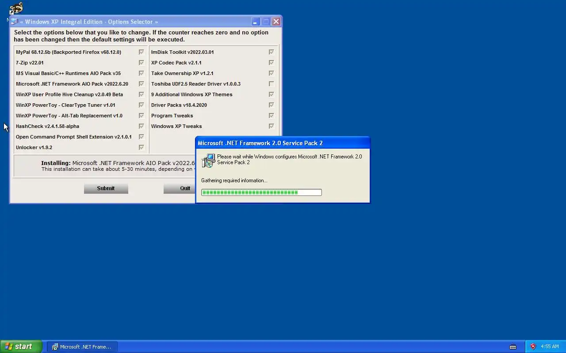Toggle Microsoft .NET Framework AIO Pack checkbox
This screenshot has height=353, width=566.
(x=141, y=84)
